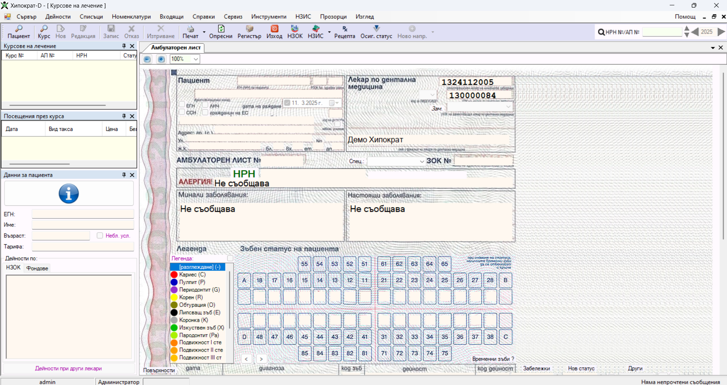This screenshot has height=385, width=727.
Task: Open the Спец. combo box
Action: (422, 162)
